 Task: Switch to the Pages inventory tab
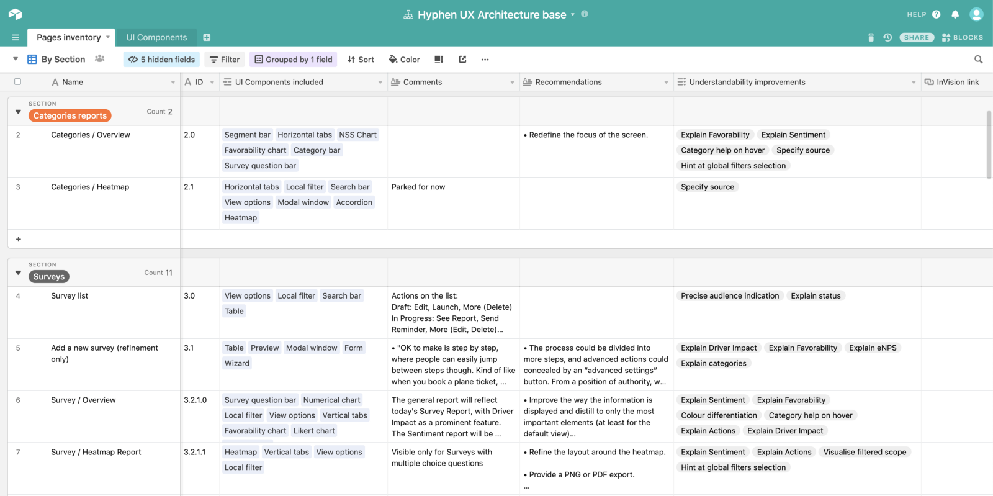click(x=68, y=37)
